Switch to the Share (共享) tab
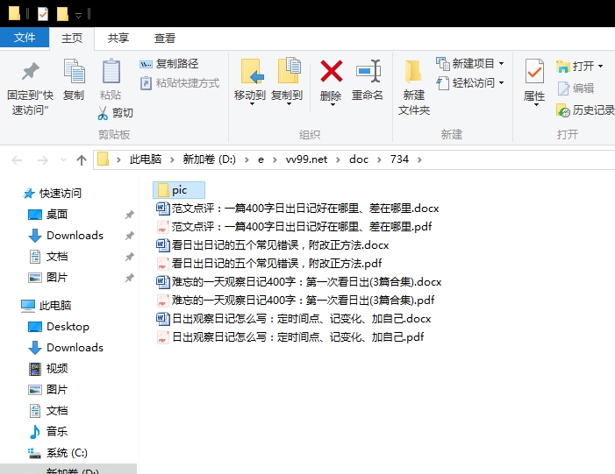The width and height of the screenshot is (615, 474). (x=118, y=39)
